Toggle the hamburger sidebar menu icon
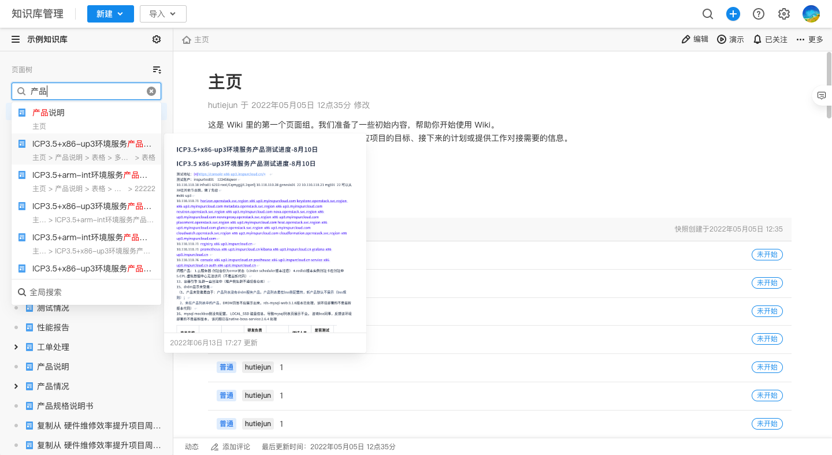Image resolution: width=832 pixels, height=455 pixels. (16, 39)
